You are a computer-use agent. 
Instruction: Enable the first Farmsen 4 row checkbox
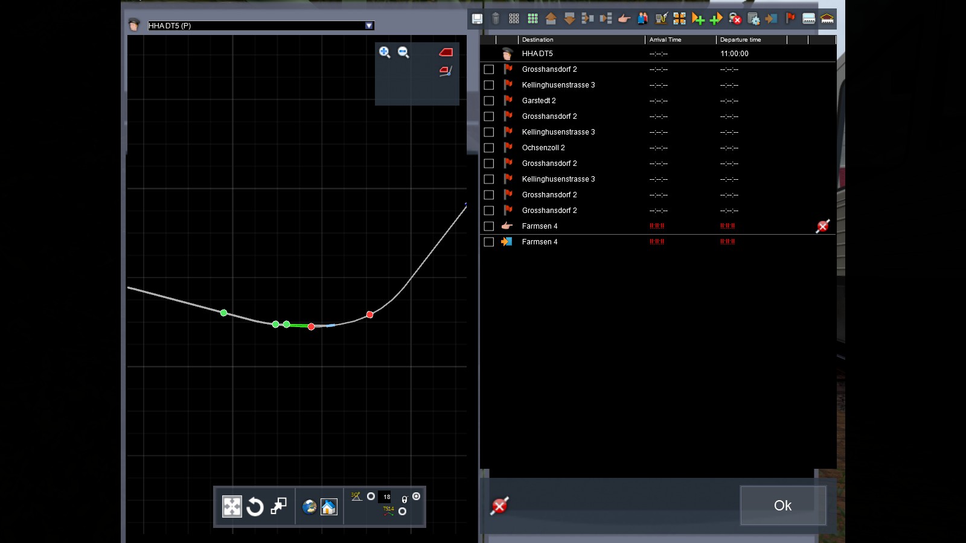(489, 226)
